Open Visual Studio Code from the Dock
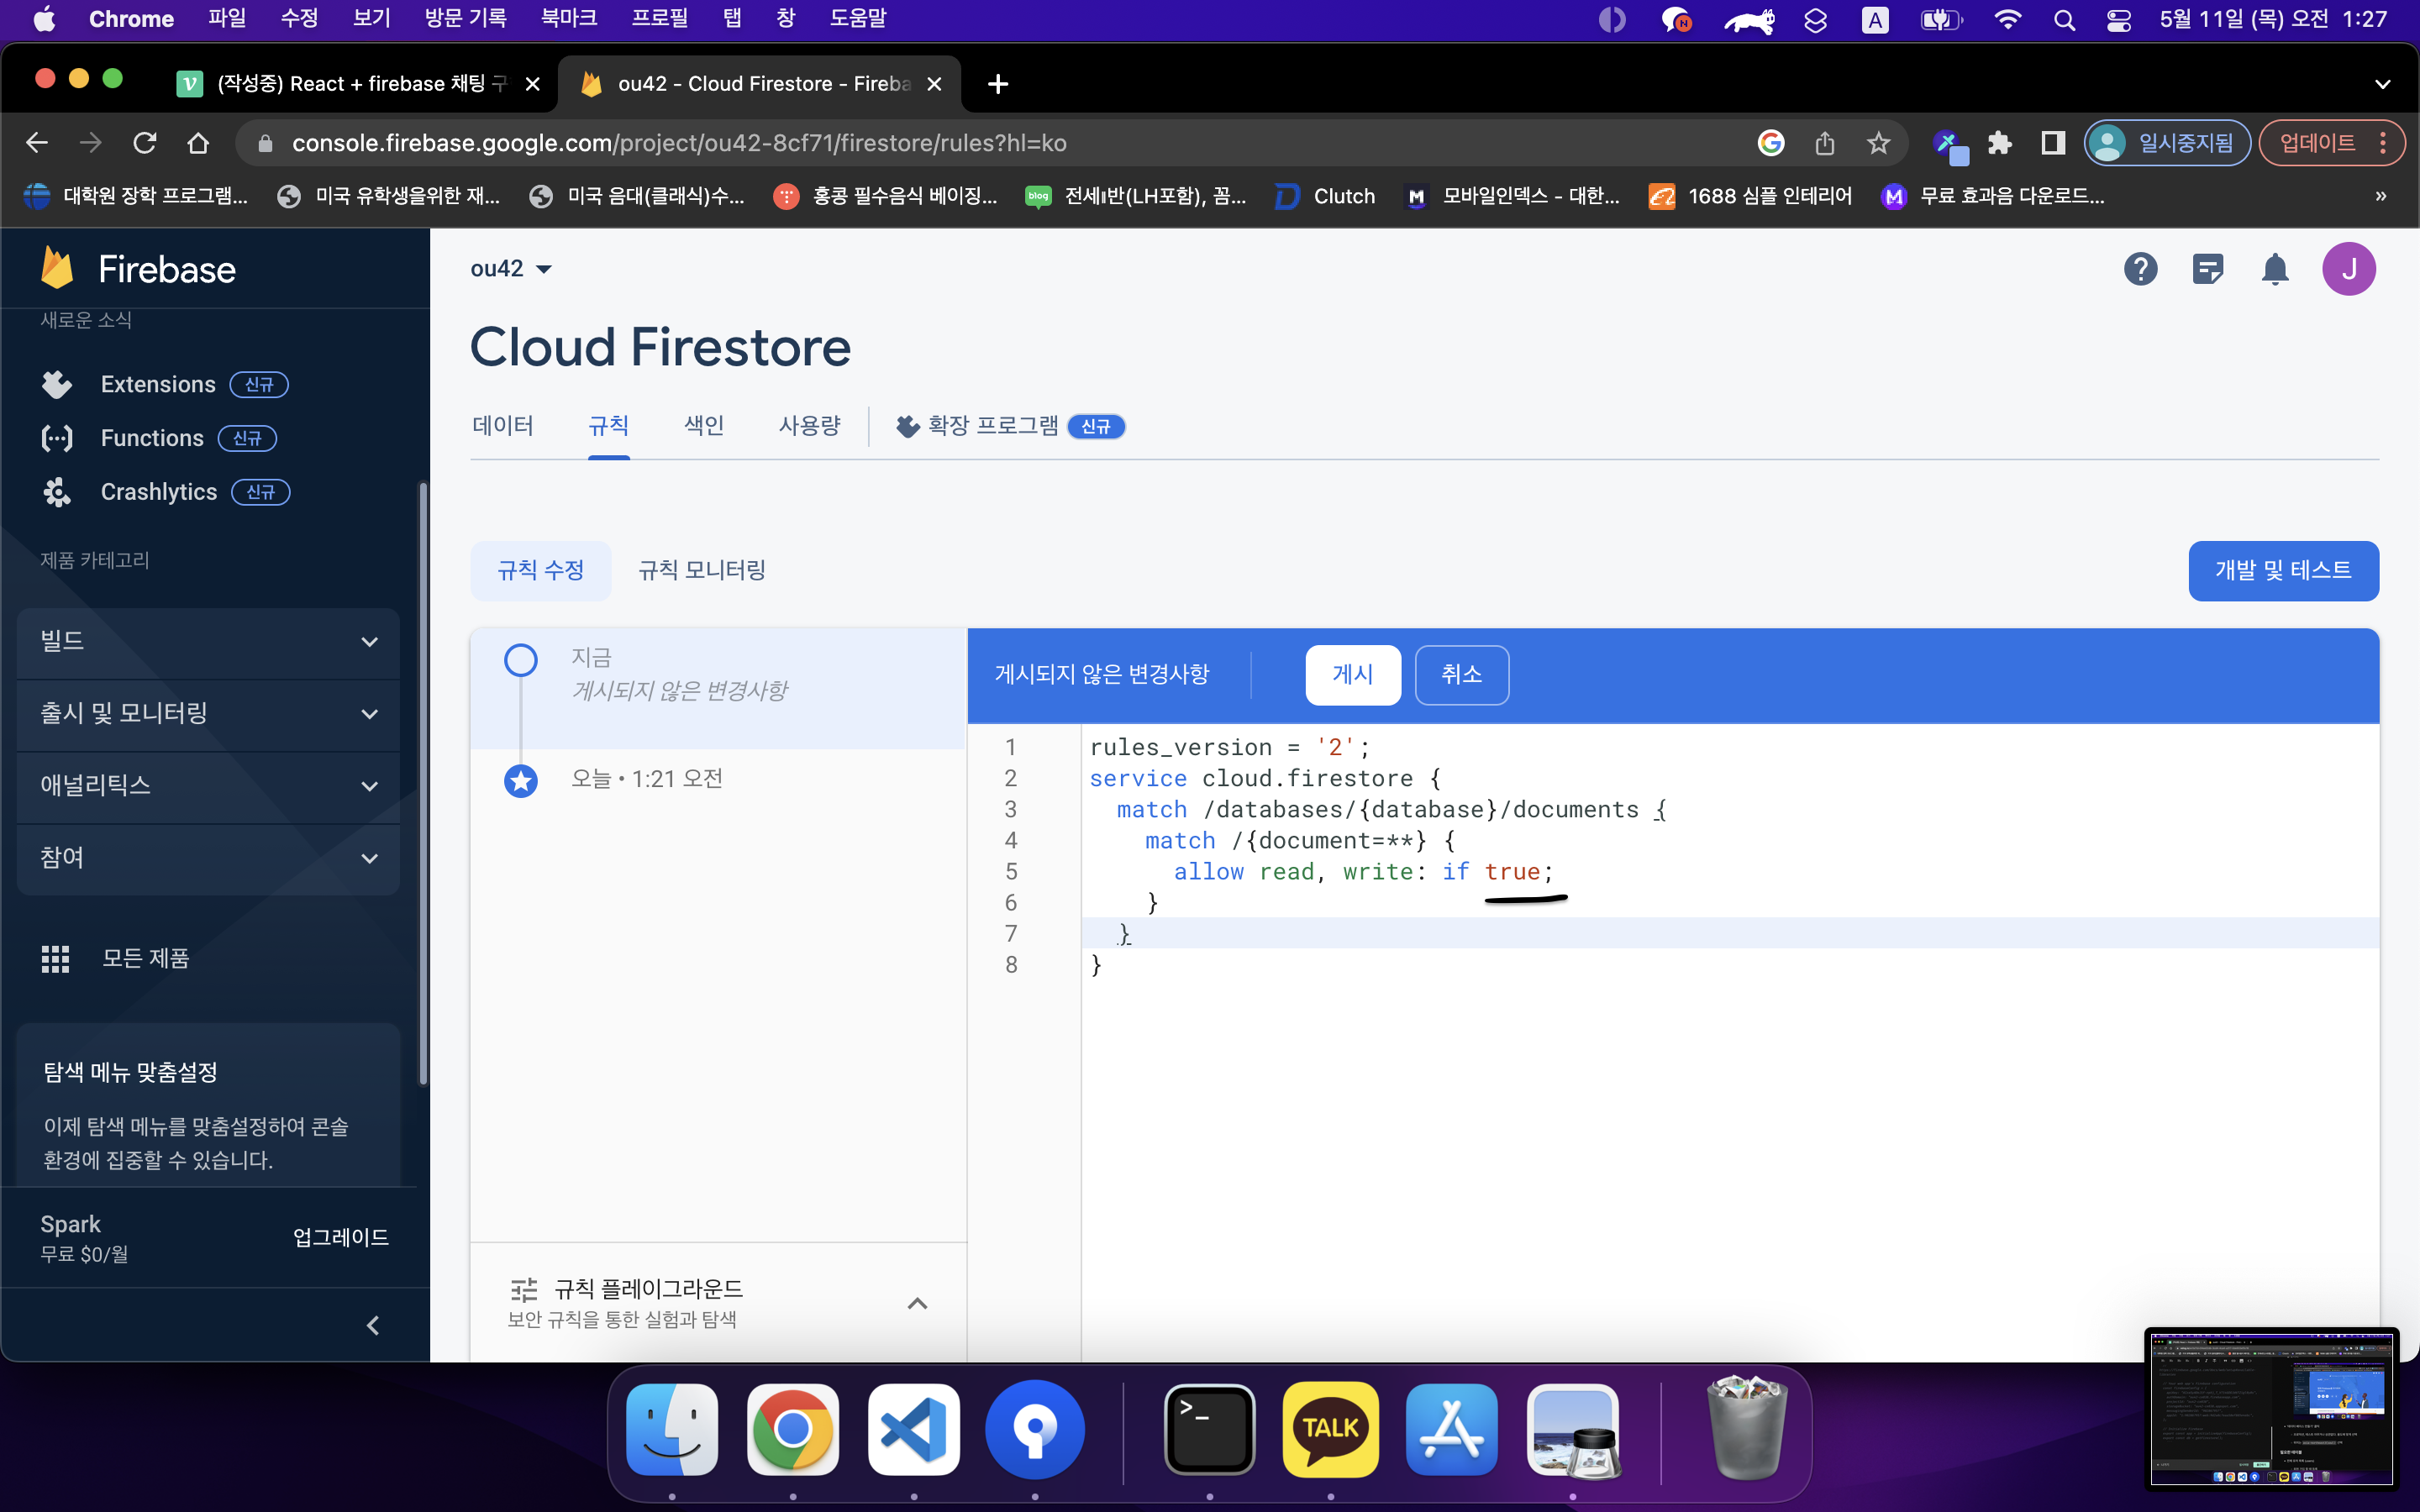Image resolution: width=2420 pixels, height=1512 pixels. [913, 1429]
